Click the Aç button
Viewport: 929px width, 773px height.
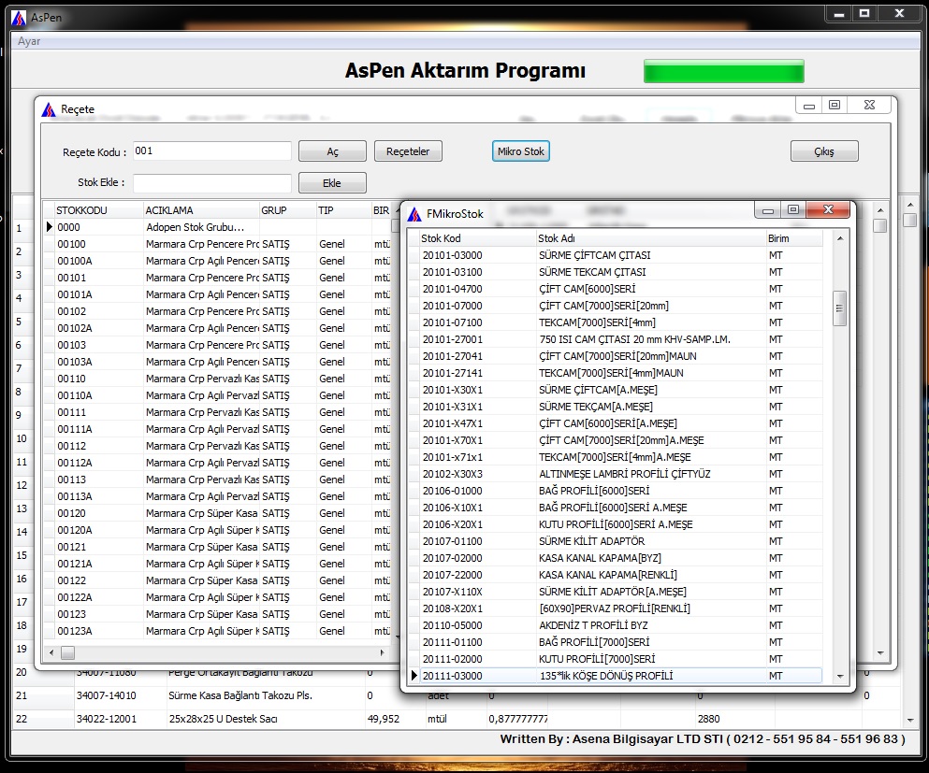click(332, 150)
